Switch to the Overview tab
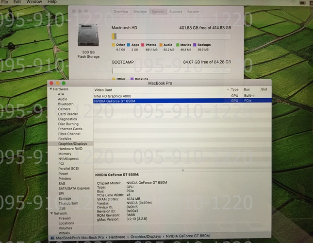This screenshot has width=313, height=243. (x=121, y=11)
